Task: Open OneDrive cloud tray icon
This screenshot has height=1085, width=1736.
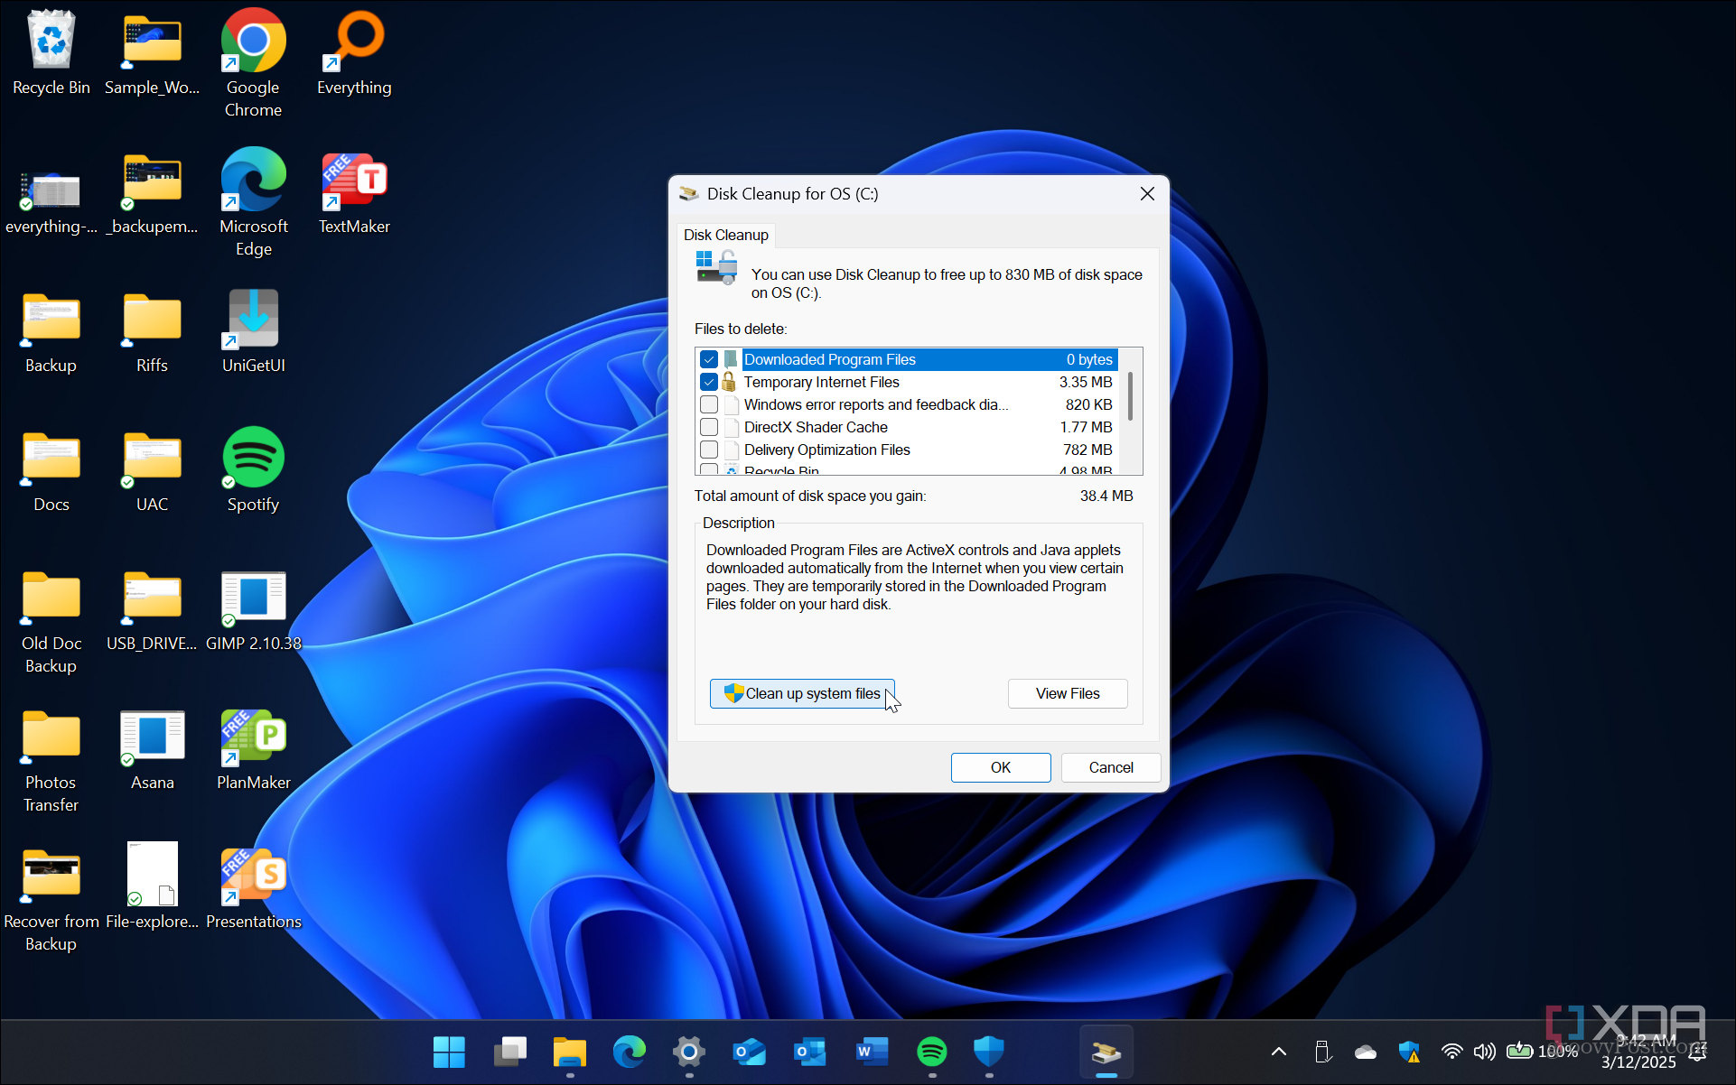Action: 1366,1052
